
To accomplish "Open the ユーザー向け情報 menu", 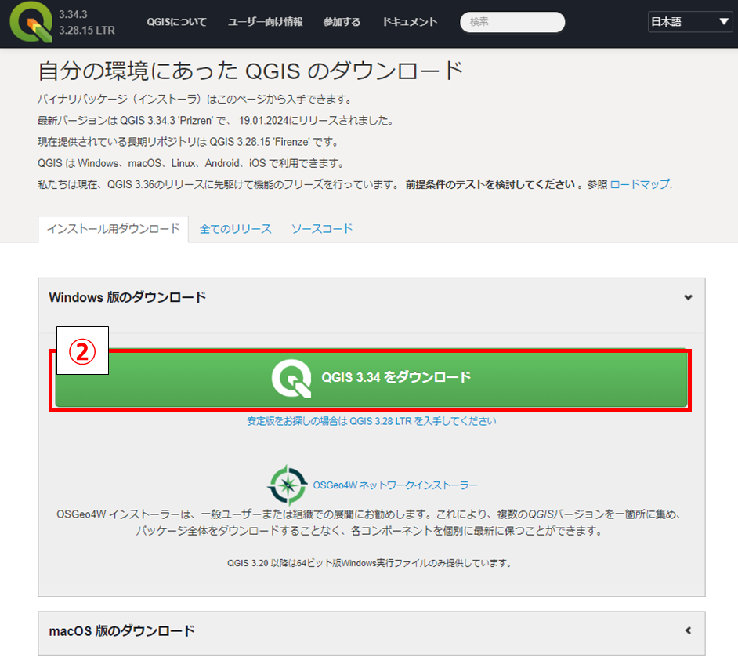I will pos(265,22).
